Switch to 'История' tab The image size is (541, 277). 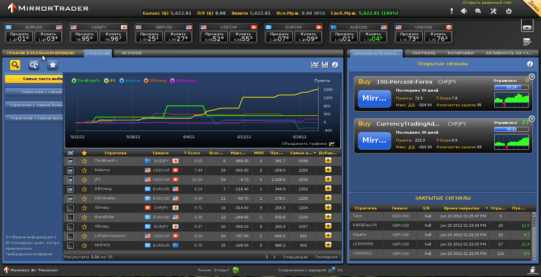coord(131,53)
